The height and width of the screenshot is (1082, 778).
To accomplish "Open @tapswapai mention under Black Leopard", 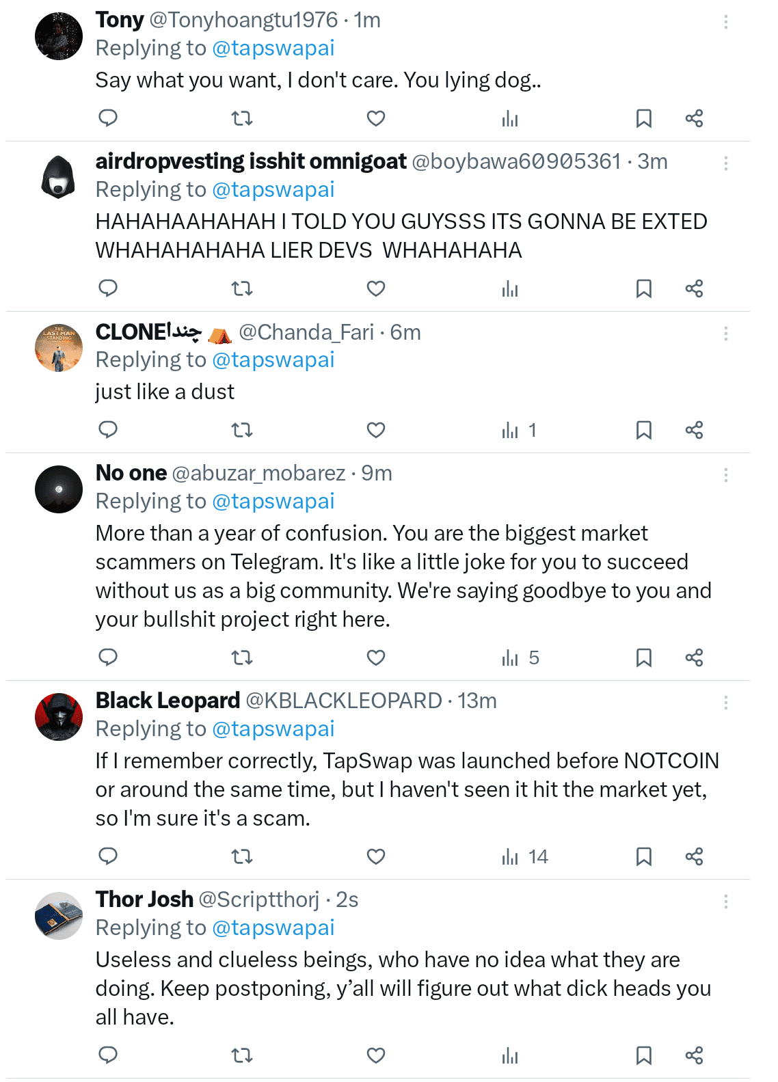I will 273,729.
